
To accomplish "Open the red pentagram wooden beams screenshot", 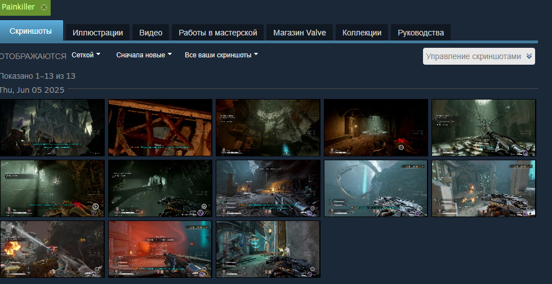I will tap(160, 128).
